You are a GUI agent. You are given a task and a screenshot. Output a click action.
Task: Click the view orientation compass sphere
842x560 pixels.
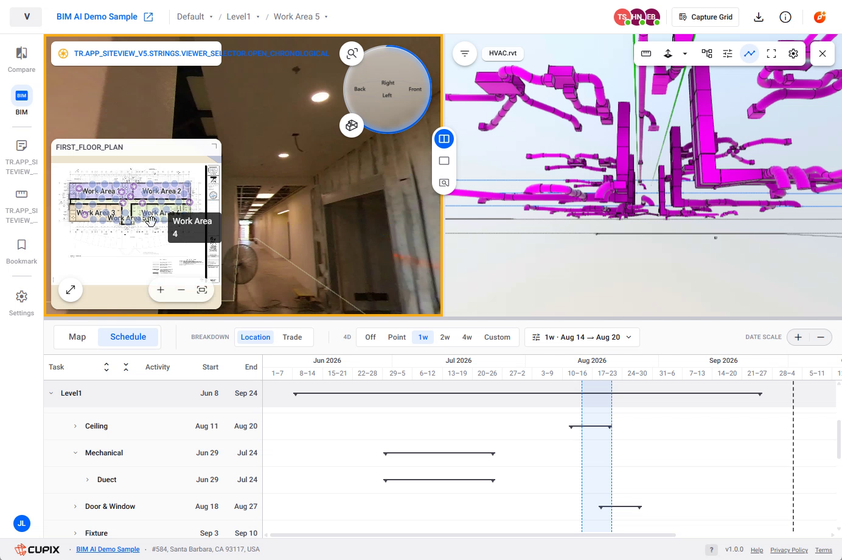coord(388,89)
